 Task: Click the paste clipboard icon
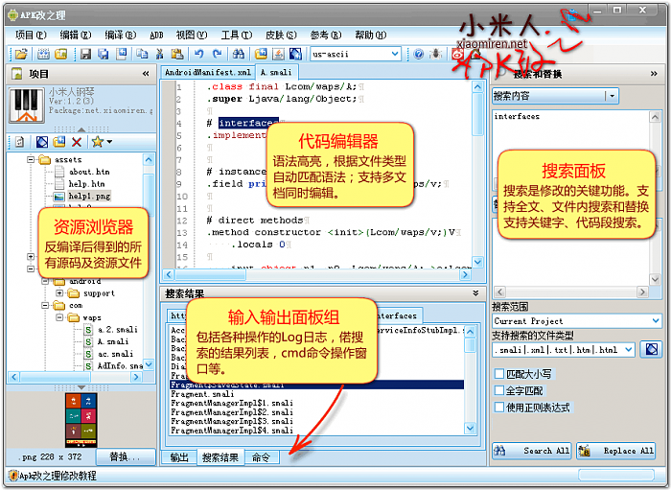(177, 54)
